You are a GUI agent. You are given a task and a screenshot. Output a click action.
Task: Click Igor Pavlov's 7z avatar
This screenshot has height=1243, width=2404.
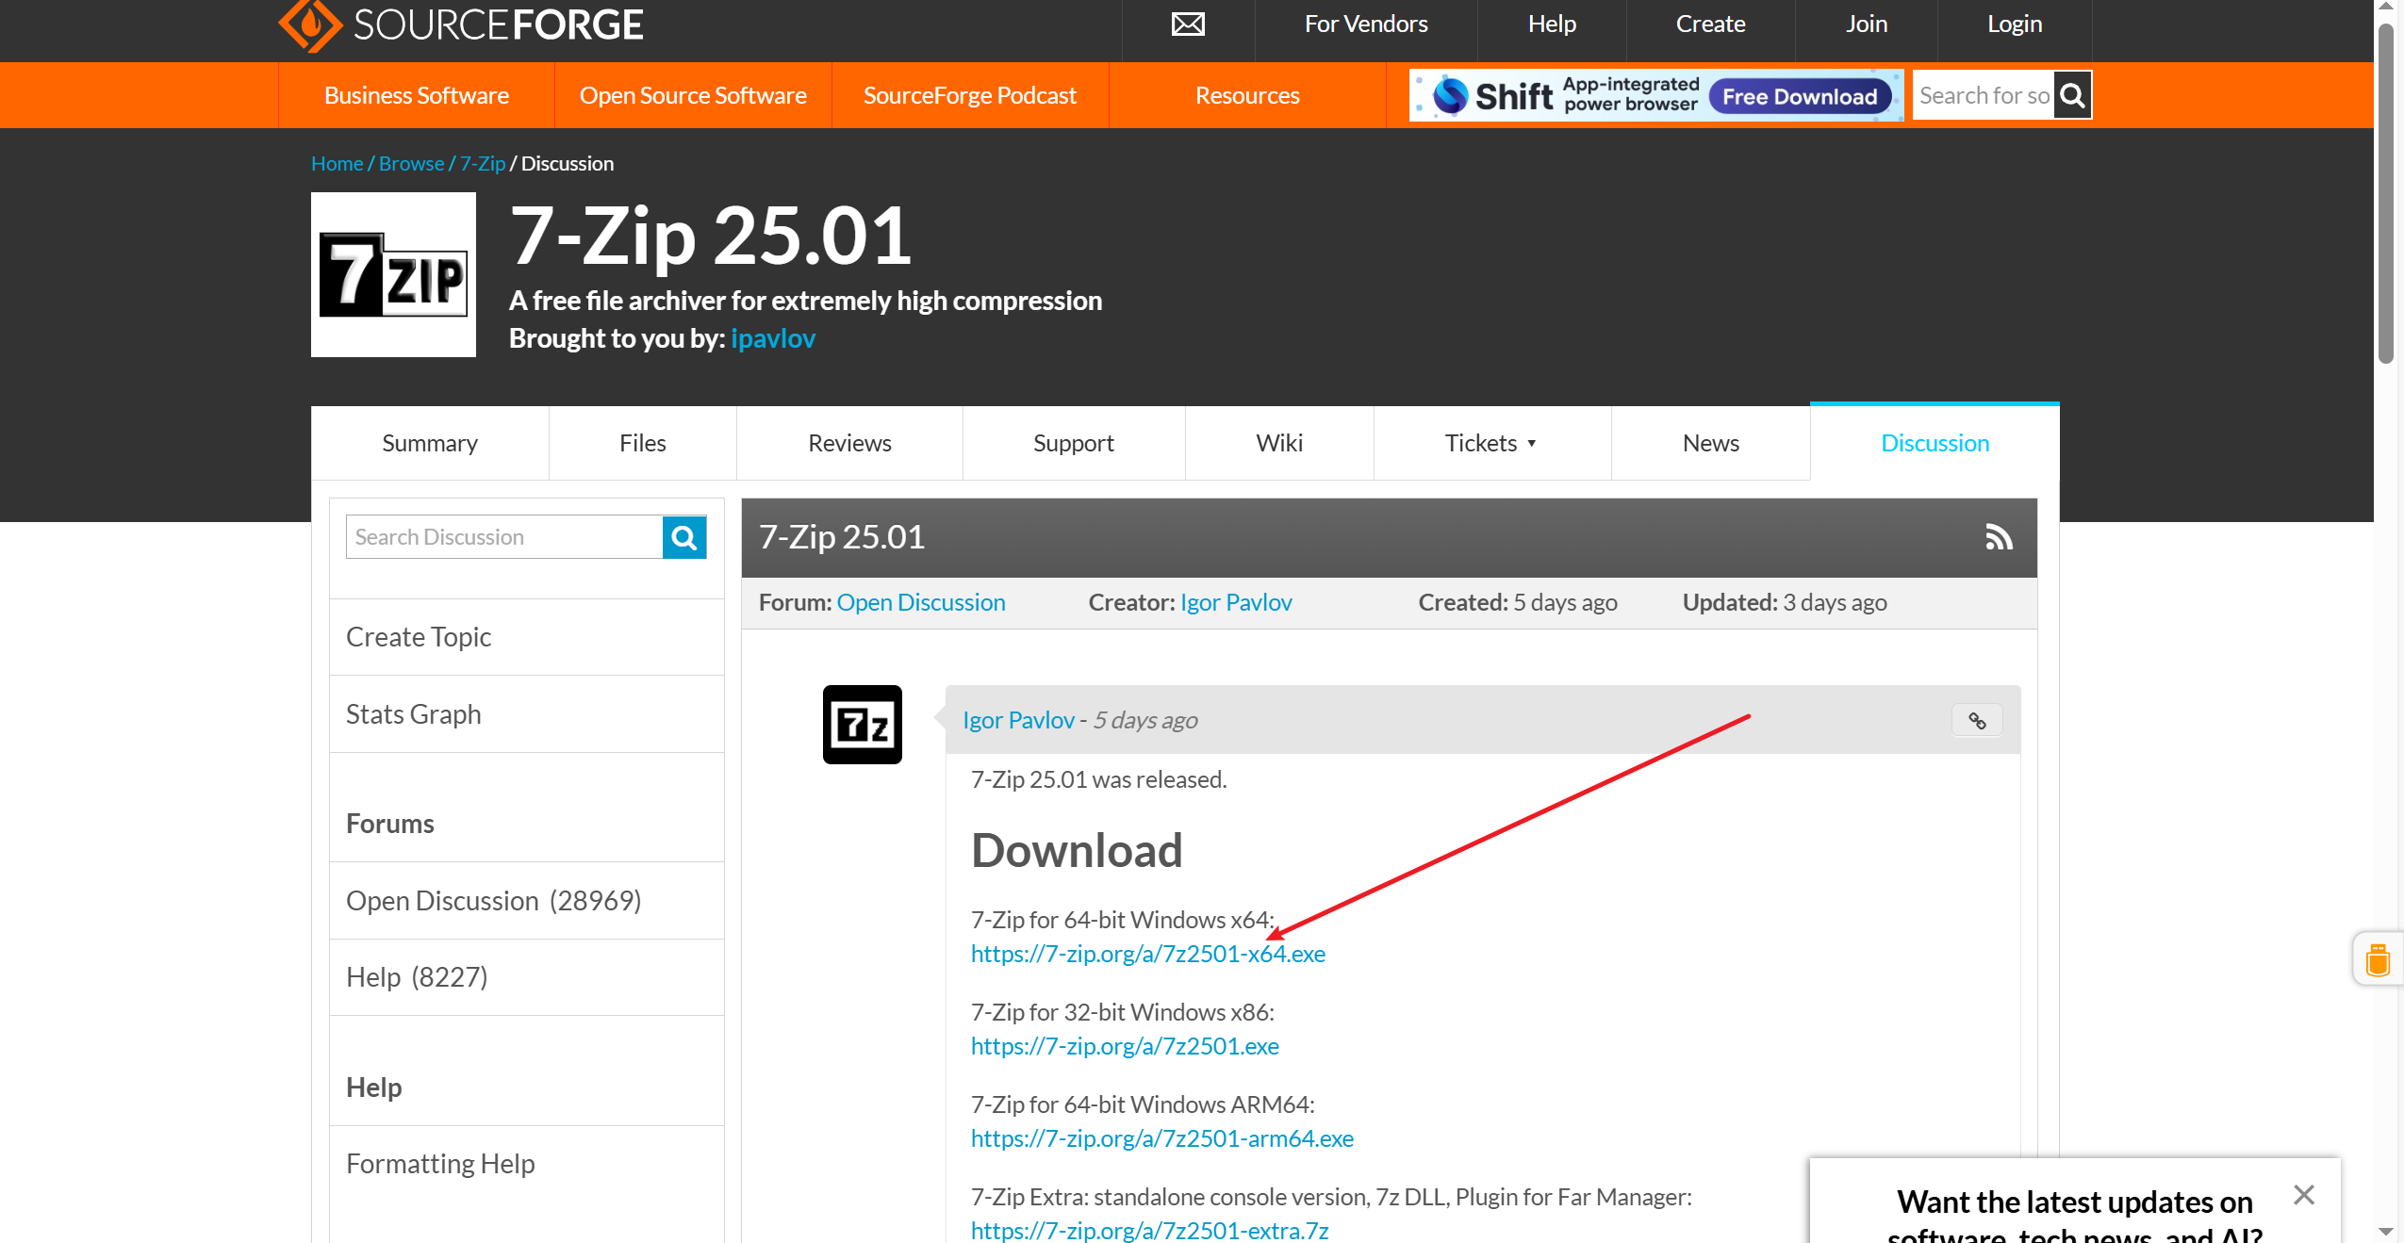pos(863,725)
